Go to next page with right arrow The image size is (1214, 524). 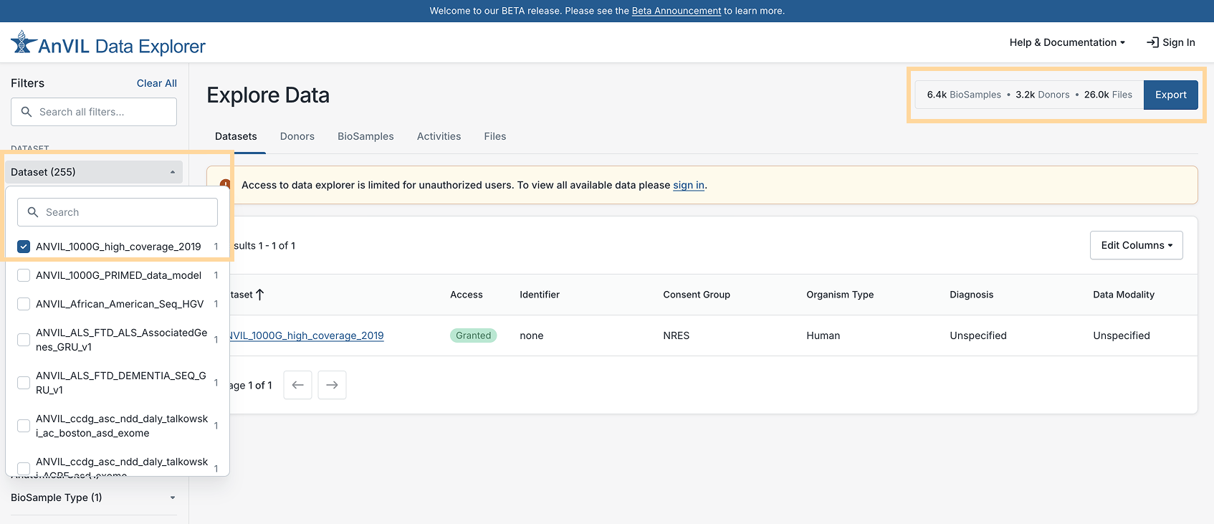click(332, 385)
